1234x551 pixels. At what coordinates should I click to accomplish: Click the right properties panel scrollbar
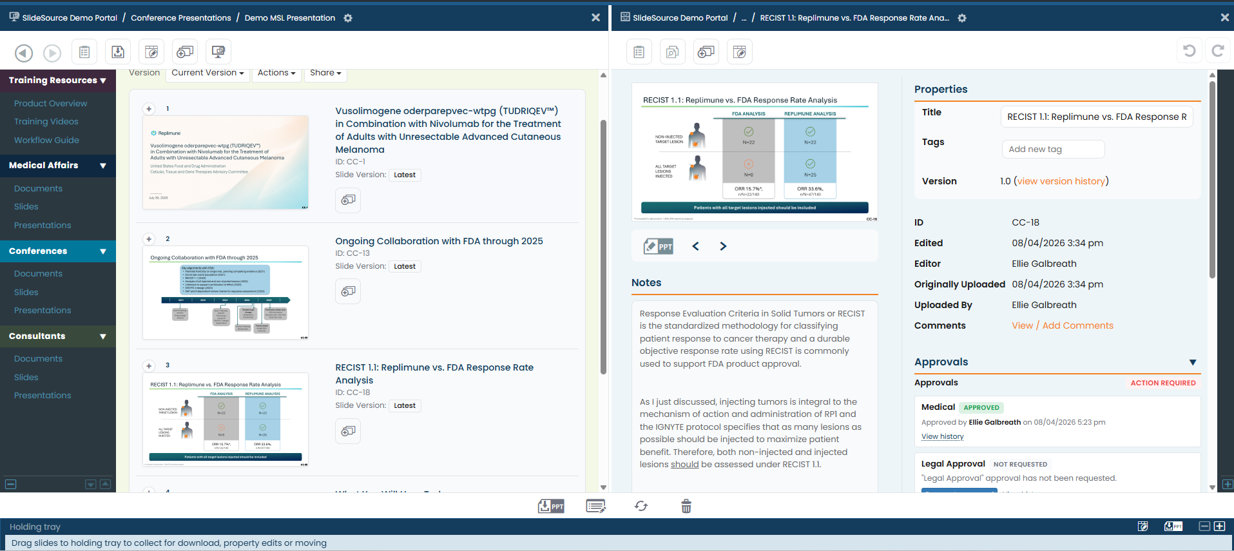tap(1212, 180)
